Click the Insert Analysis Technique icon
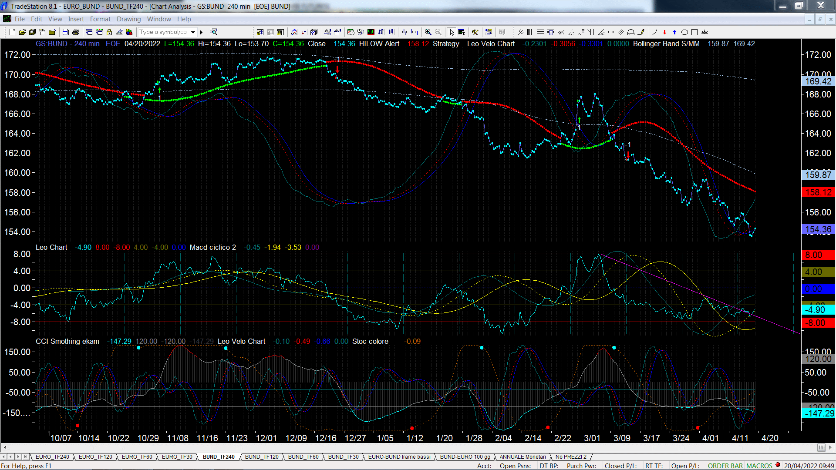This screenshot has width=836, height=470. [294, 32]
